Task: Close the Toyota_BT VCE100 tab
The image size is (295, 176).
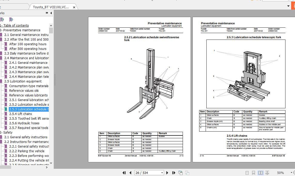Action: (x=74, y=7)
